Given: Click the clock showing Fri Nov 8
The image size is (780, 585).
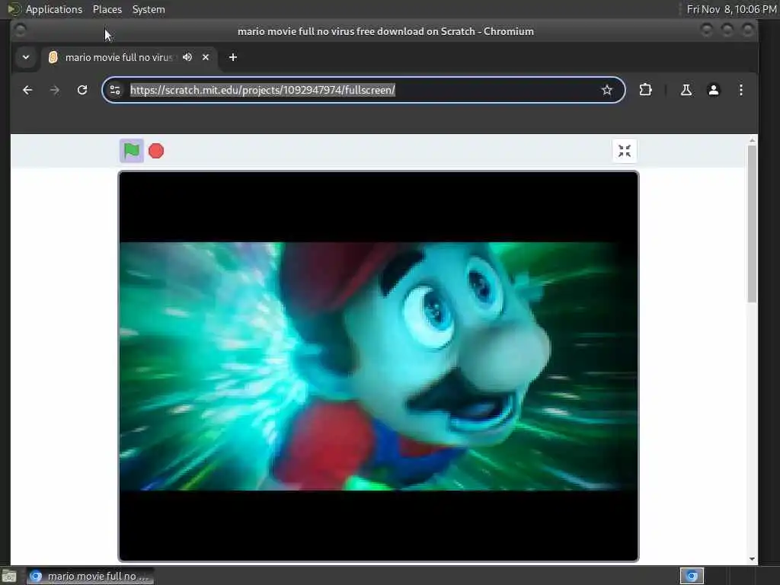Looking at the screenshot, I should [730, 9].
